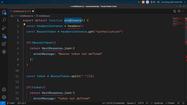Click line number 11 in gutter
Viewport: 187px width, 105px height.
click(x=17, y=76)
